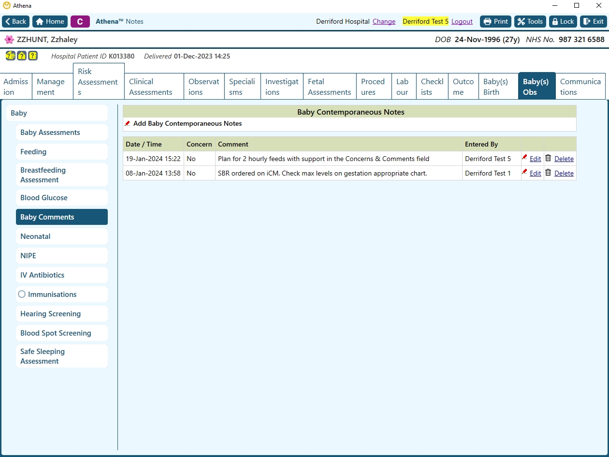Click the yellow ticket question-mark icon
The image size is (609, 457).
click(x=33, y=56)
